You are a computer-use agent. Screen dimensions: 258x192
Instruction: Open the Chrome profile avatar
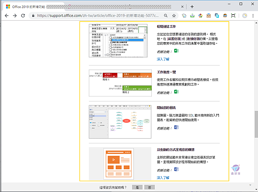click(x=245, y=15)
